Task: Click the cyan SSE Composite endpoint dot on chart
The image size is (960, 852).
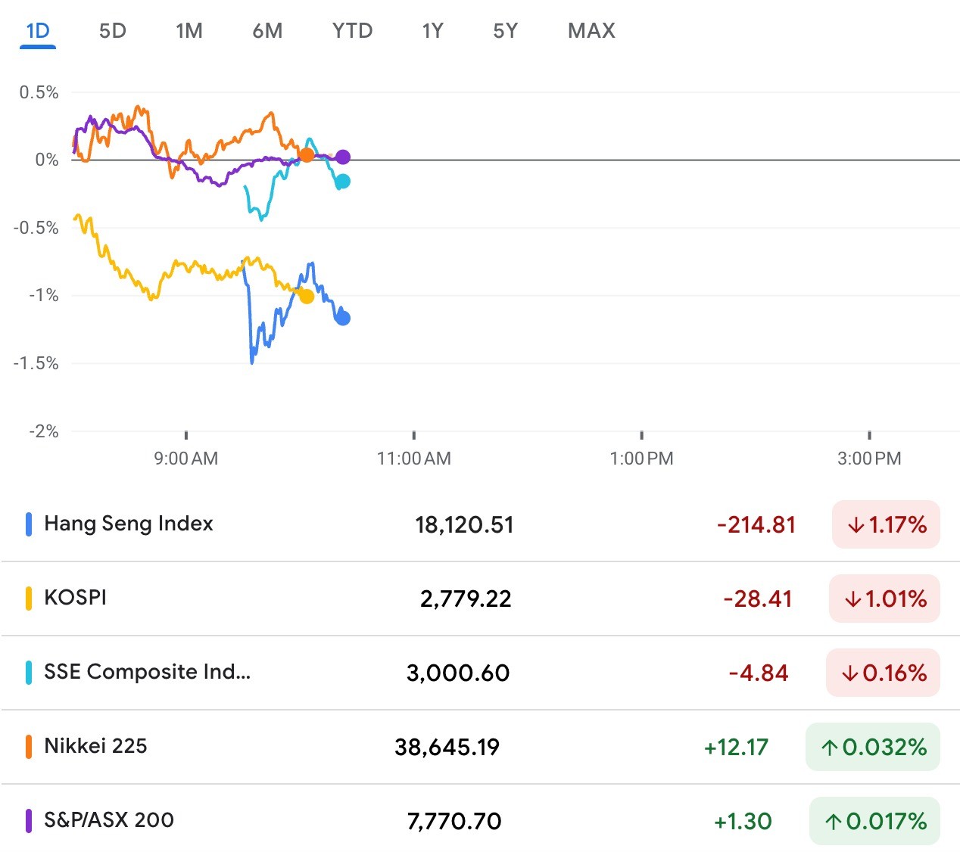Action: point(343,181)
